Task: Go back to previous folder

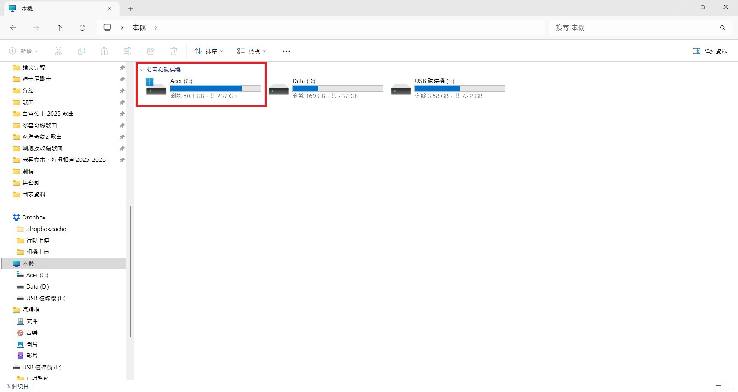Action: tap(13, 28)
